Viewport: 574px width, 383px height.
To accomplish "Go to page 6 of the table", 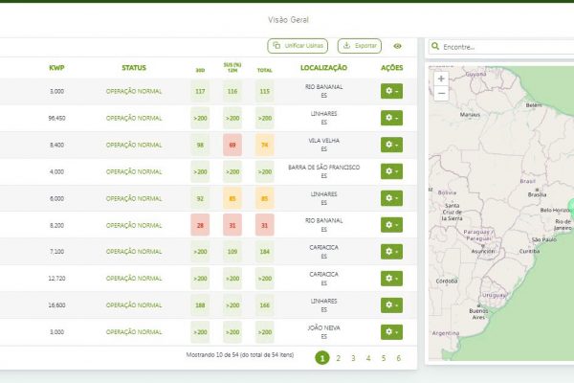I will pyautogui.click(x=398, y=358).
